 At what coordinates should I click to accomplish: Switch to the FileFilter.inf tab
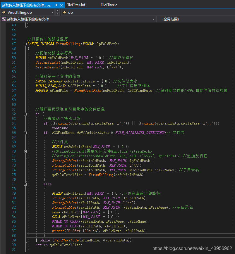click(76, 5)
